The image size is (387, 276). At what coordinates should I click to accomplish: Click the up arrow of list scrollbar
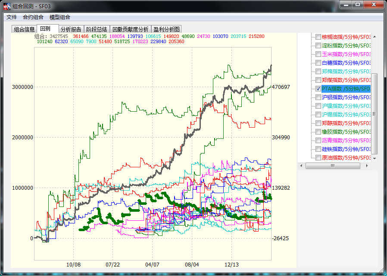coord(375,37)
